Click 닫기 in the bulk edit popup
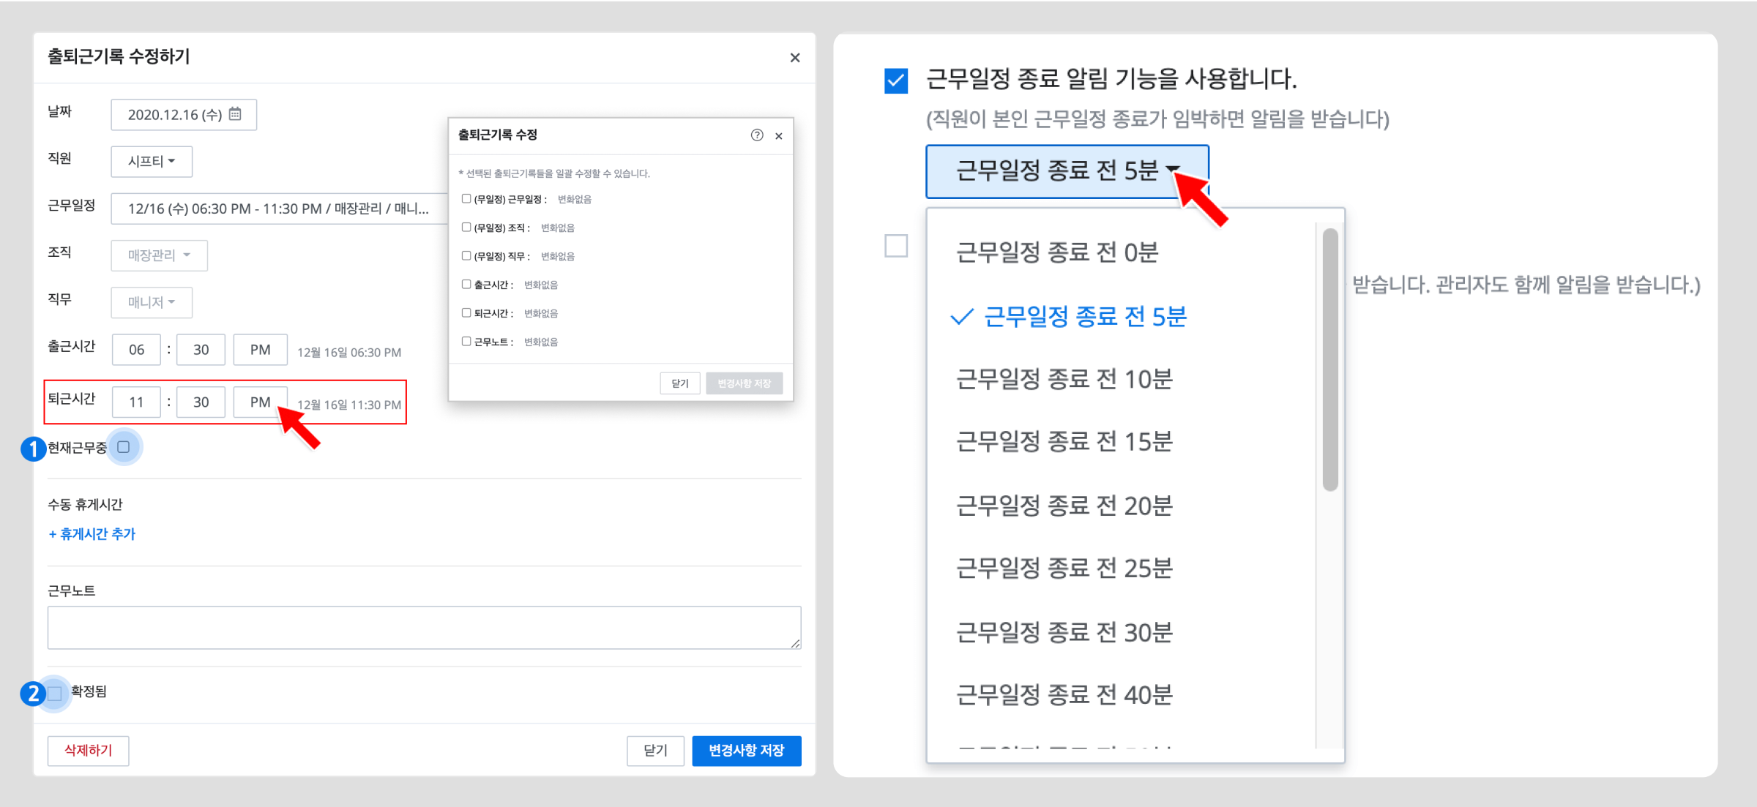 click(680, 383)
